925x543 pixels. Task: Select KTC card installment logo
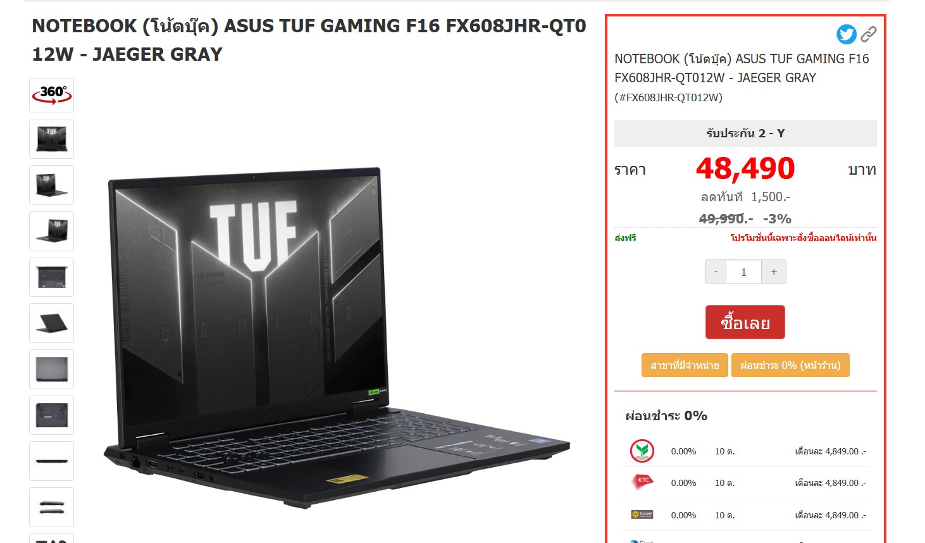click(x=642, y=482)
